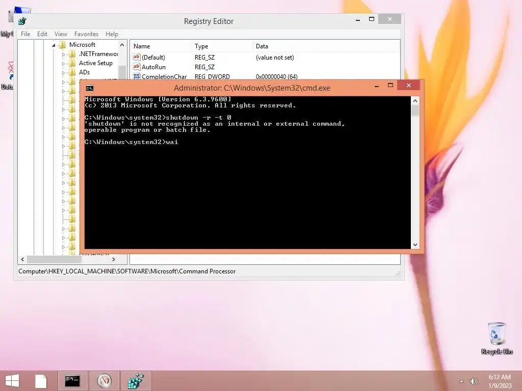Expand the .NETFramework registry key

(63, 54)
